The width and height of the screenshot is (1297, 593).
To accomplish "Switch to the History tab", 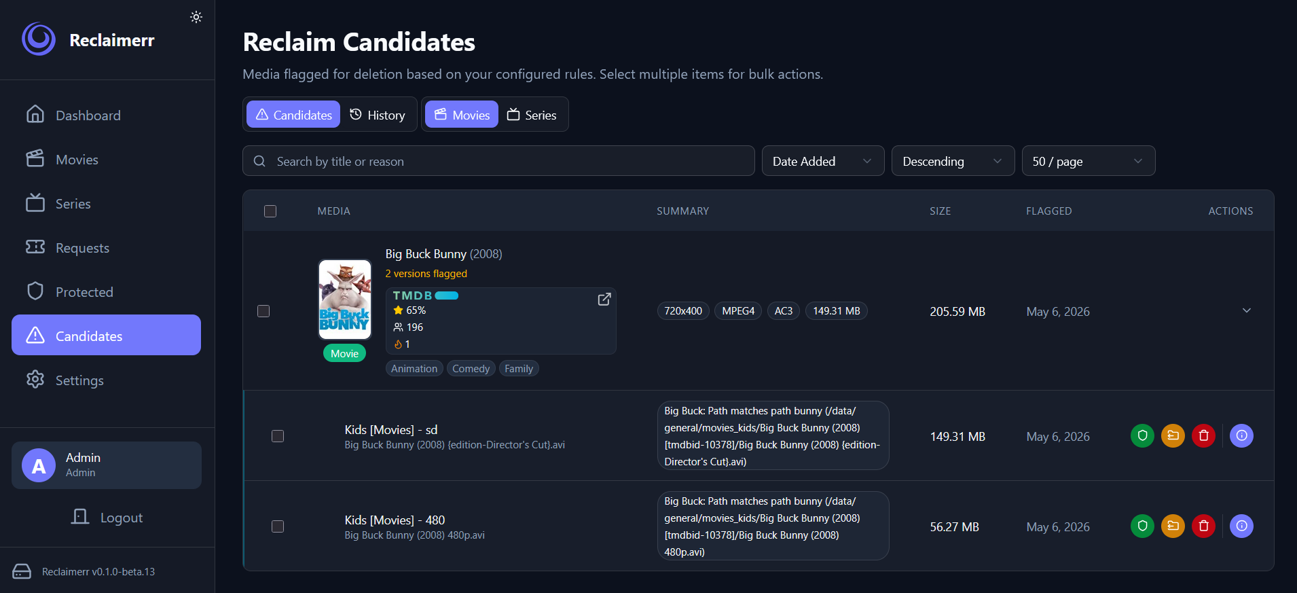I will 378,115.
